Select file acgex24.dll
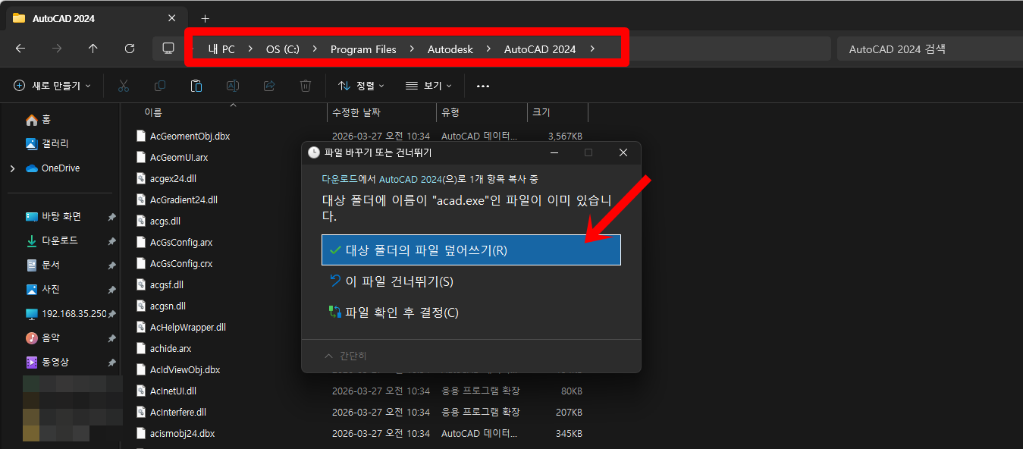Image resolution: width=1023 pixels, height=449 pixels. click(x=173, y=179)
